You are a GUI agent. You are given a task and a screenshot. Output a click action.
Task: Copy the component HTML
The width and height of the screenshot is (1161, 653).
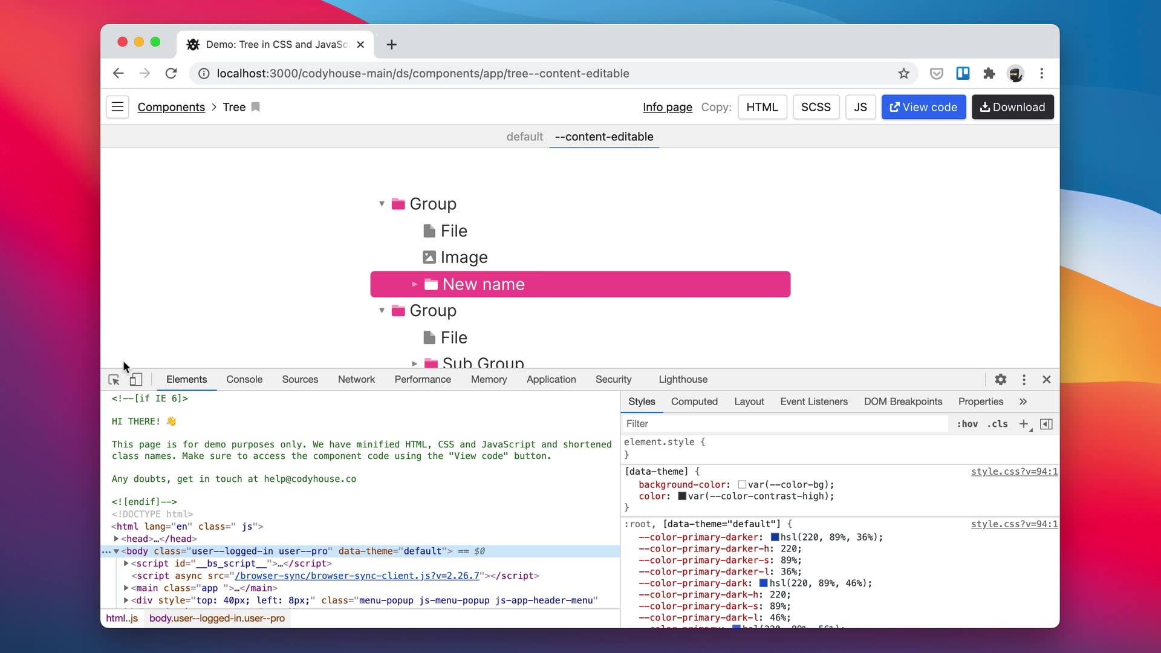(762, 107)
